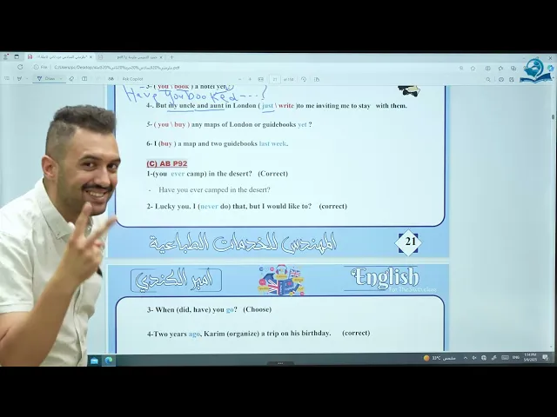Add this page to favorites star

473,68
